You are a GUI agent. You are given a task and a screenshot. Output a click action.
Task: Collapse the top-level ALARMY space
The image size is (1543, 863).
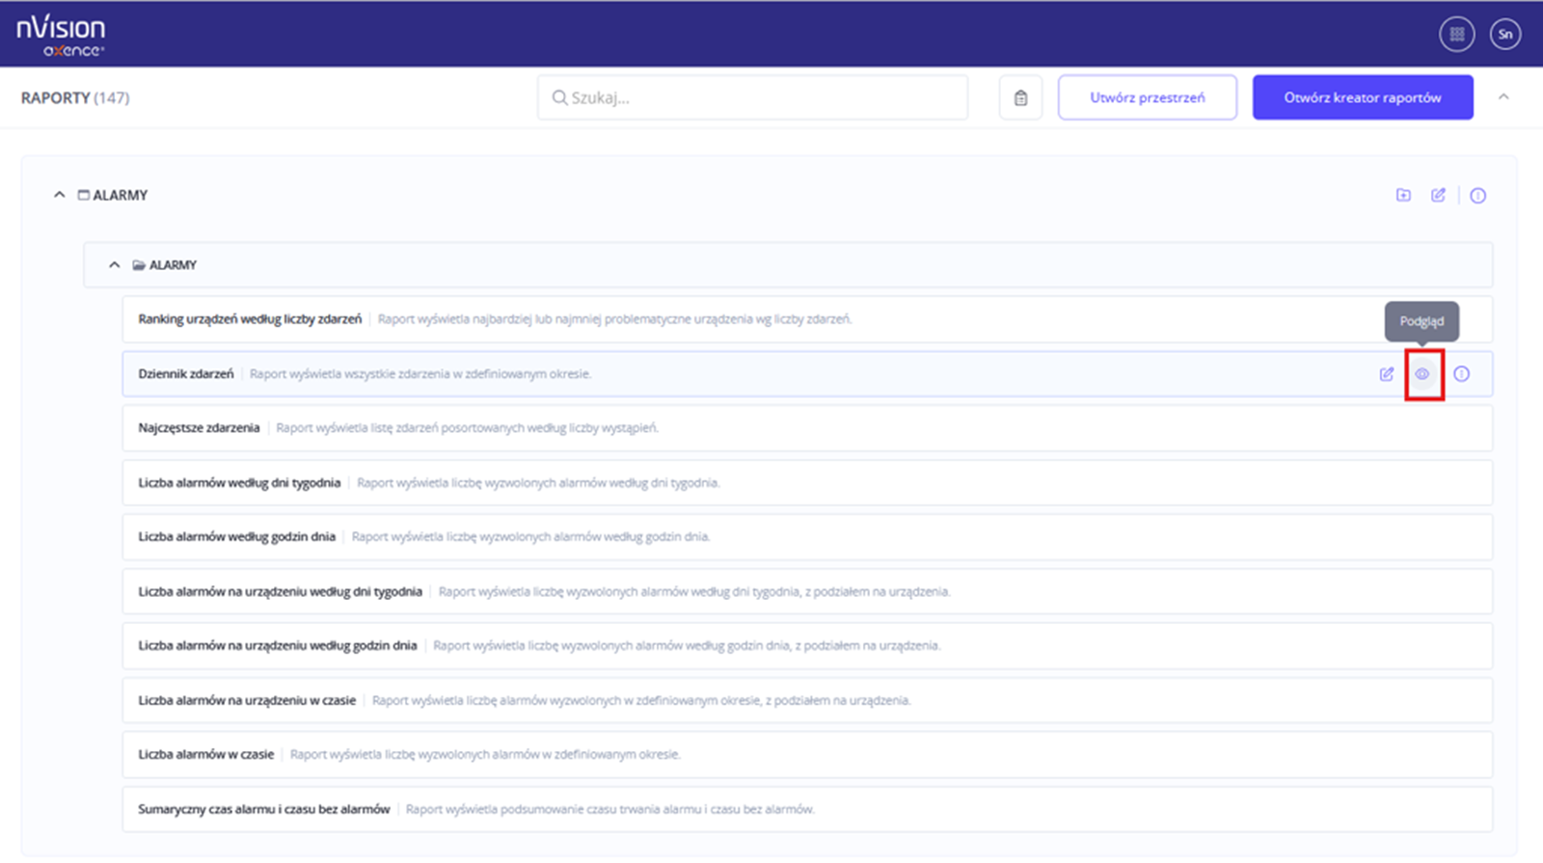(x=60, y=195)
